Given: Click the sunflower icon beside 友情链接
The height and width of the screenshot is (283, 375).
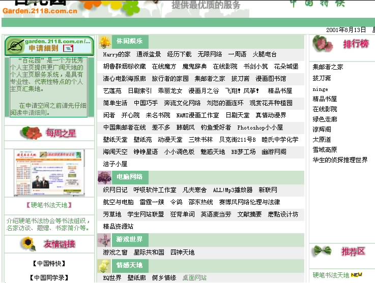Looking at the screenshot, I should 27,244.
